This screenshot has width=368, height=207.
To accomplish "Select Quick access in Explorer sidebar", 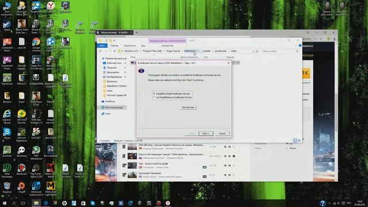I will (x=114, y=58).
